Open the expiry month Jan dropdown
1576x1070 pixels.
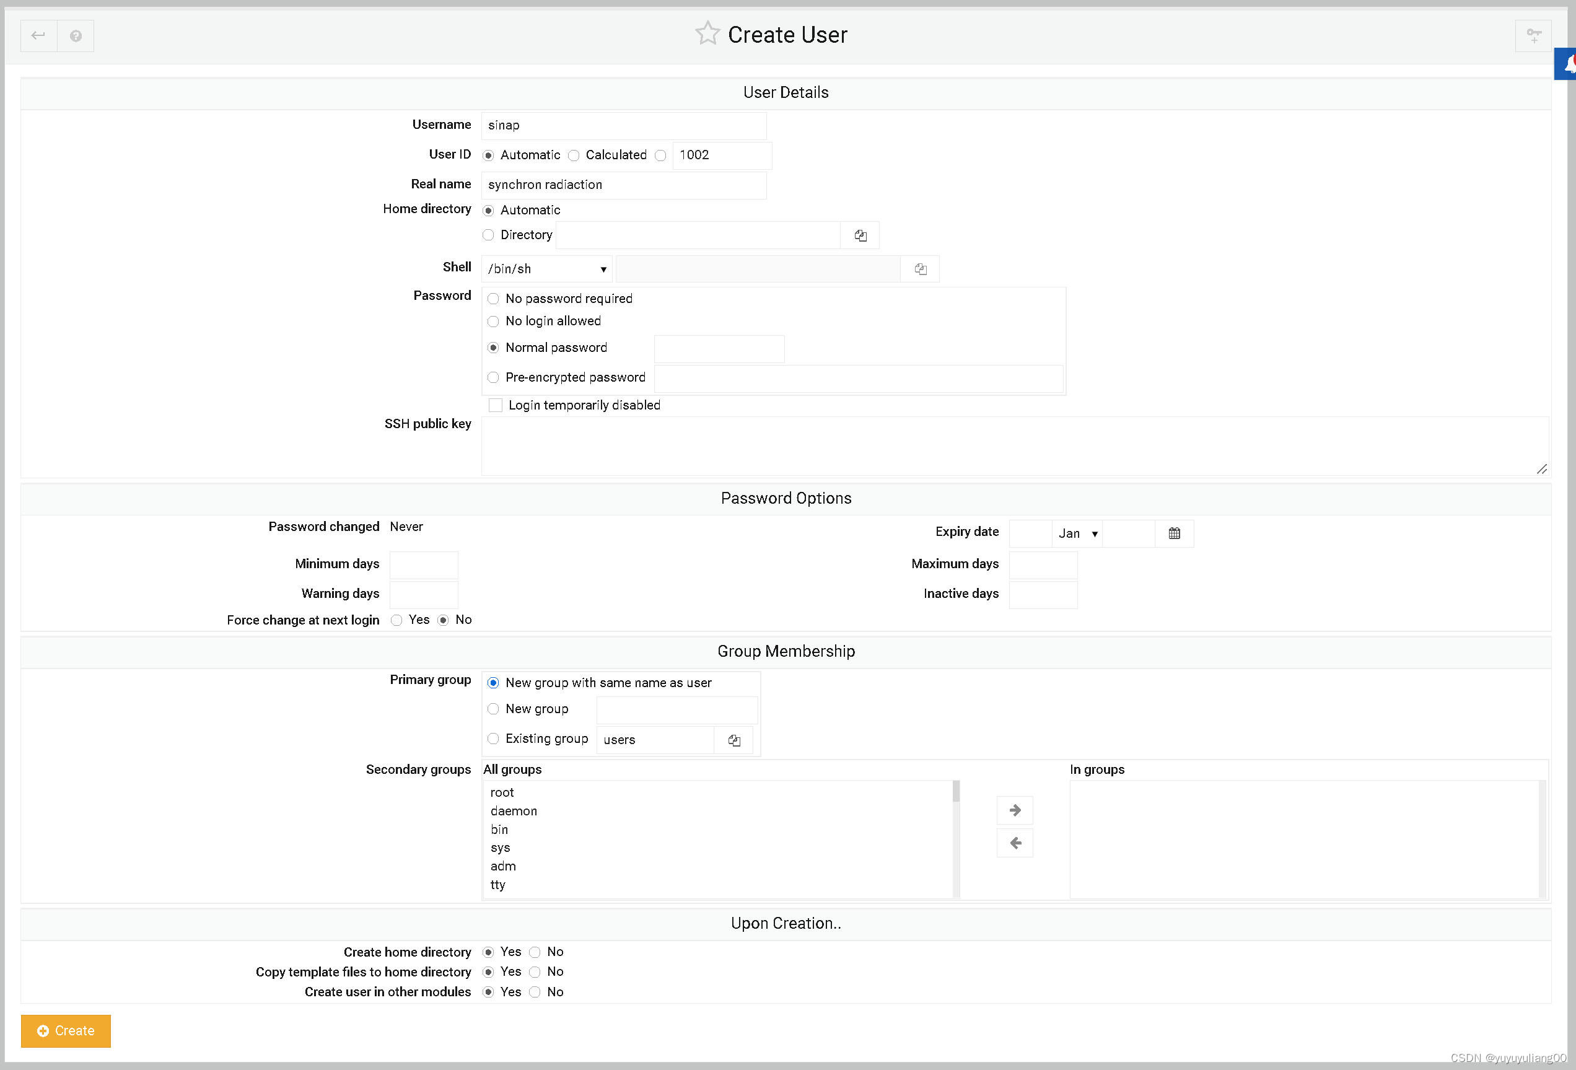tap(1077, 533)
